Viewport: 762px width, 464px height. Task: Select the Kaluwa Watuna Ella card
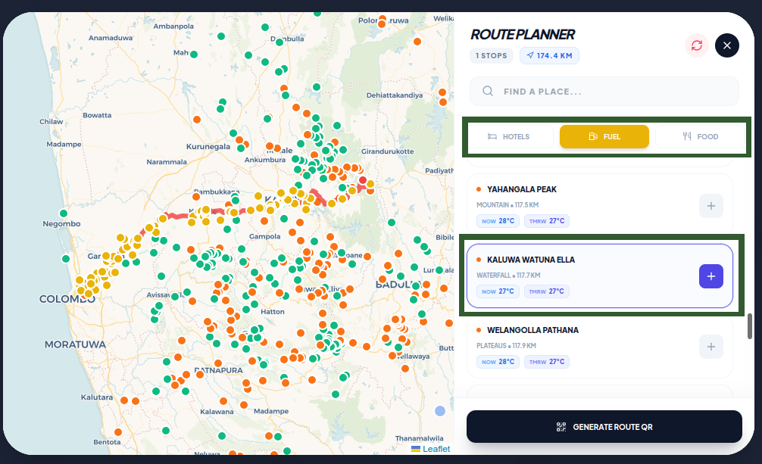600,276
